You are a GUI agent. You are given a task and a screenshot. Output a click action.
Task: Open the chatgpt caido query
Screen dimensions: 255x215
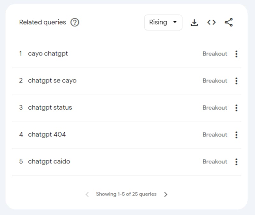click(49, 161)
